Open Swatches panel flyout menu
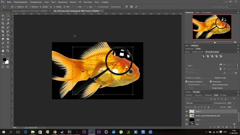This screenshot has height=135, width=240. click(238, 46)
